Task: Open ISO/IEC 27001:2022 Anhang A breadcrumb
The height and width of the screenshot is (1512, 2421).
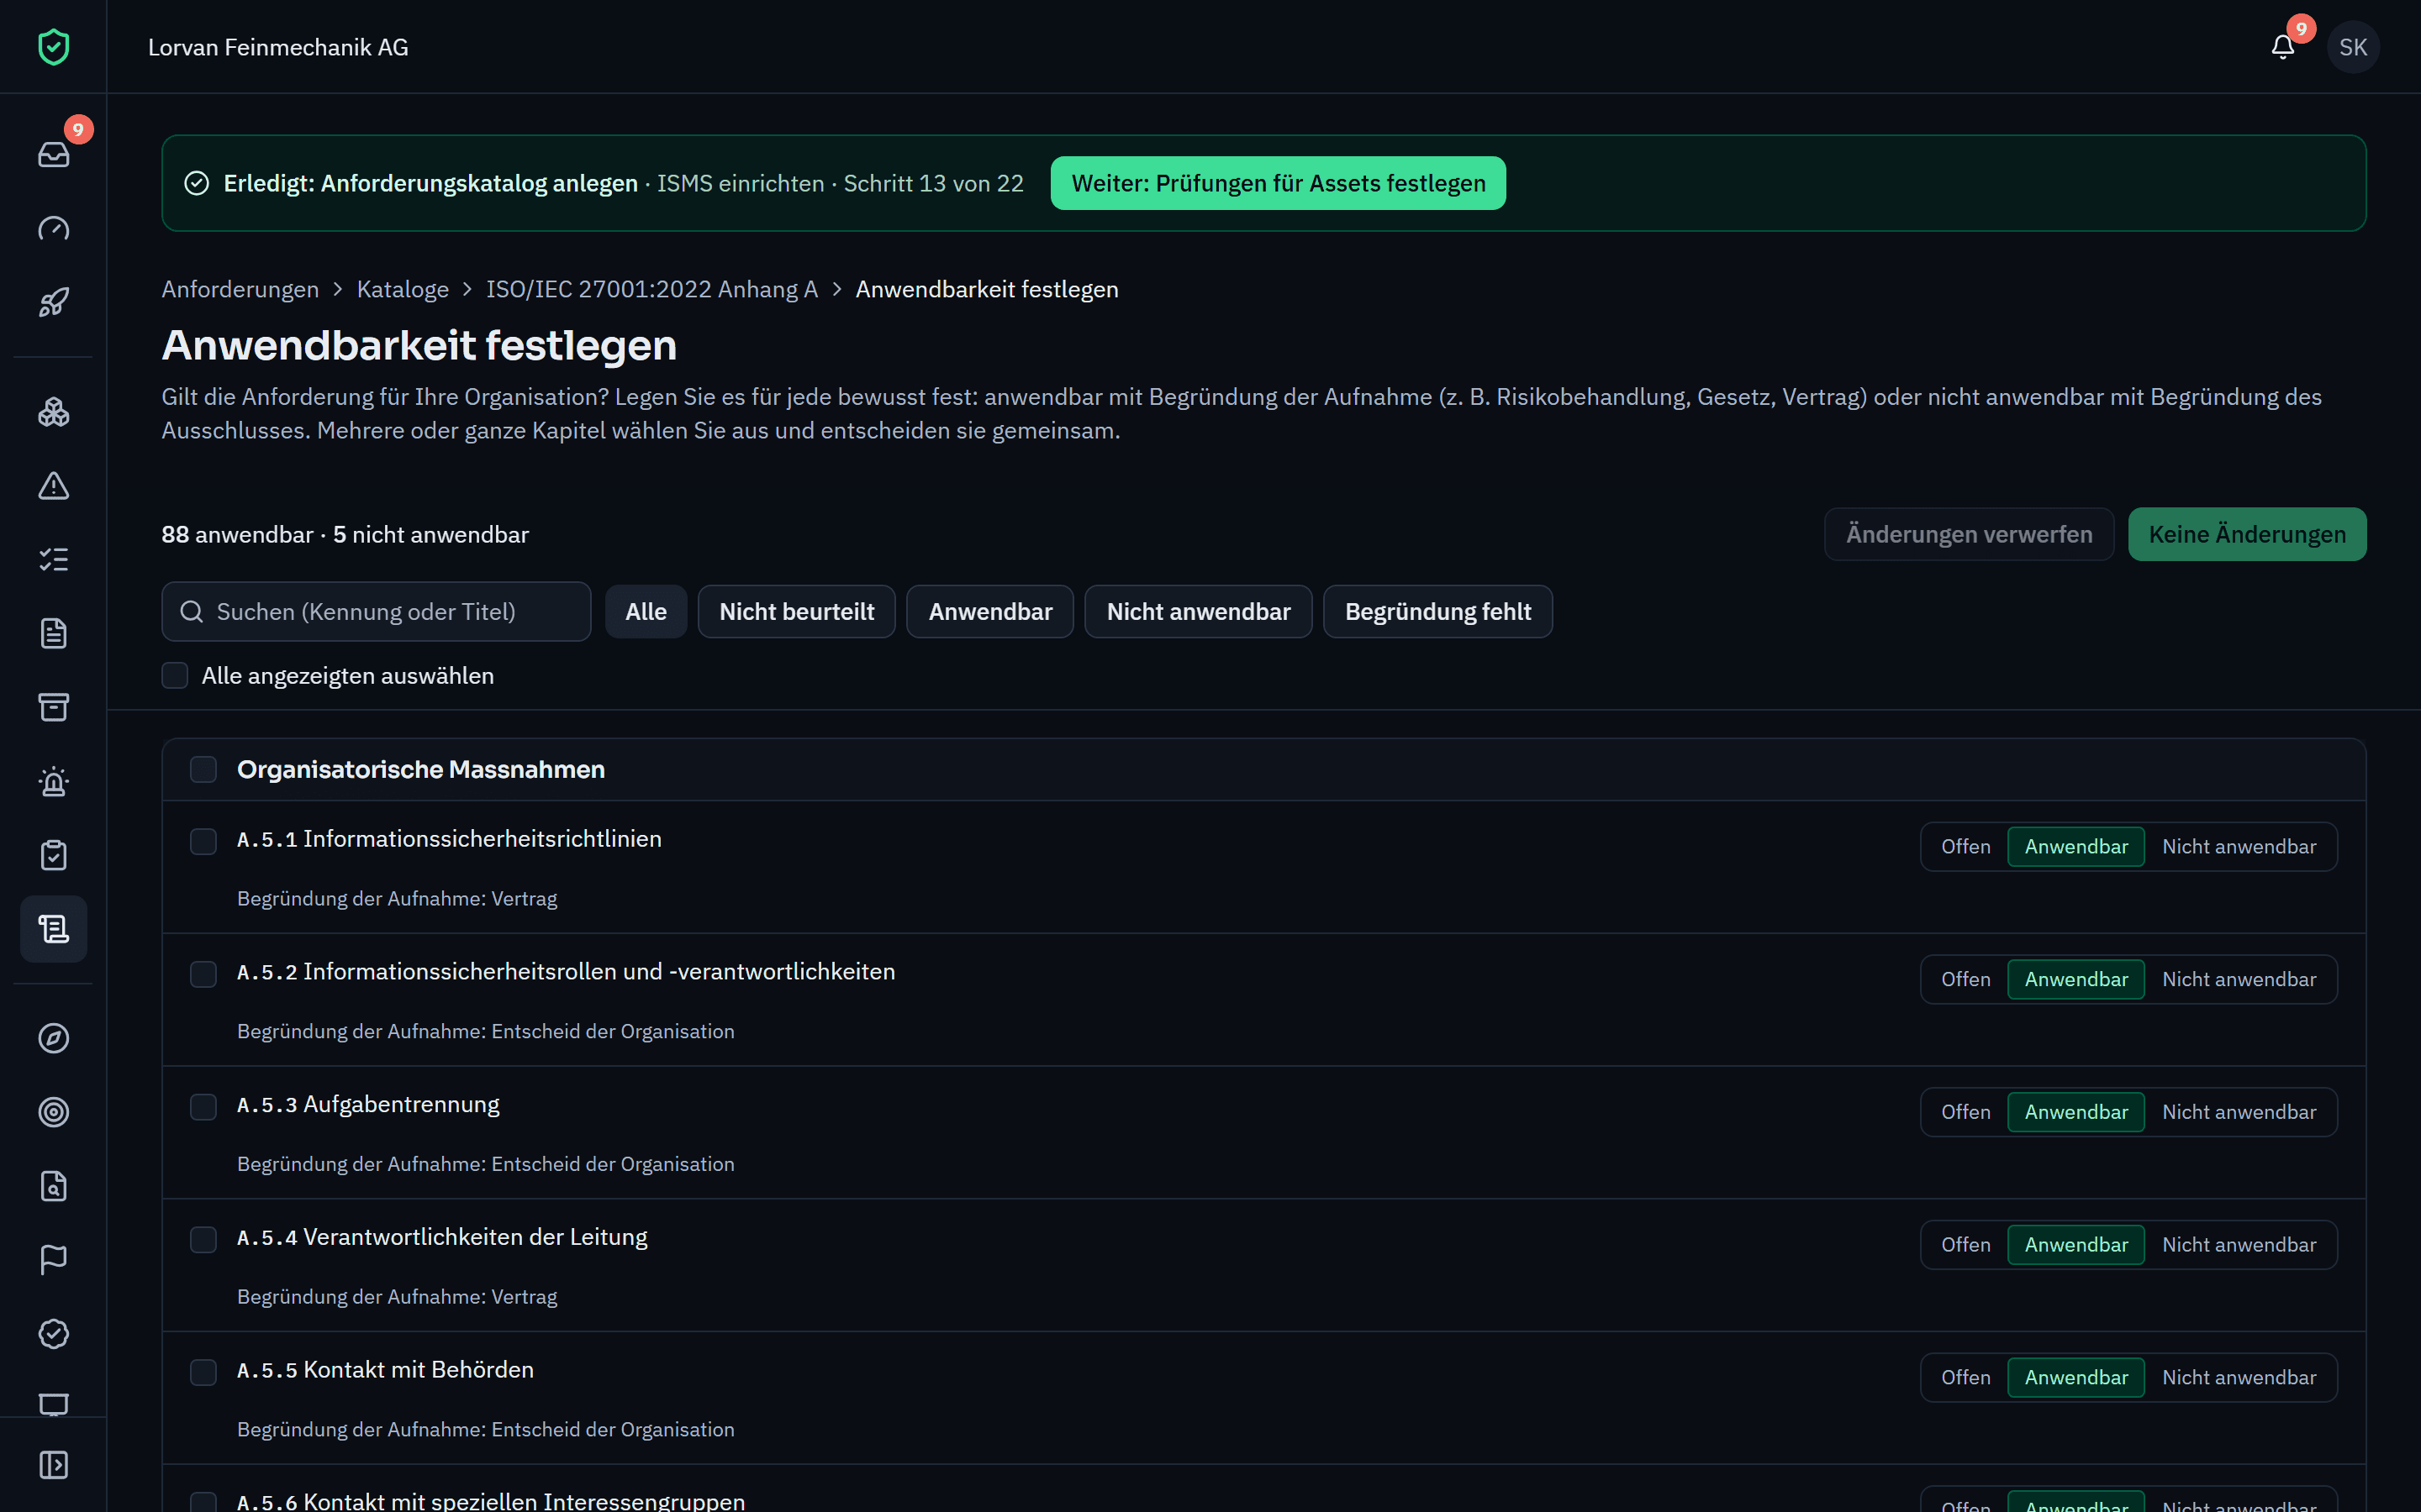Action: click(652, 289)
